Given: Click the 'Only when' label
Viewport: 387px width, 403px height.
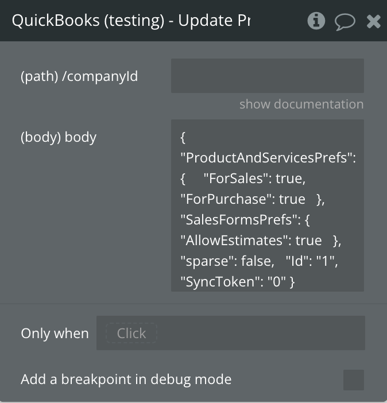Looking at the screenshot, I should click(55, 334).
